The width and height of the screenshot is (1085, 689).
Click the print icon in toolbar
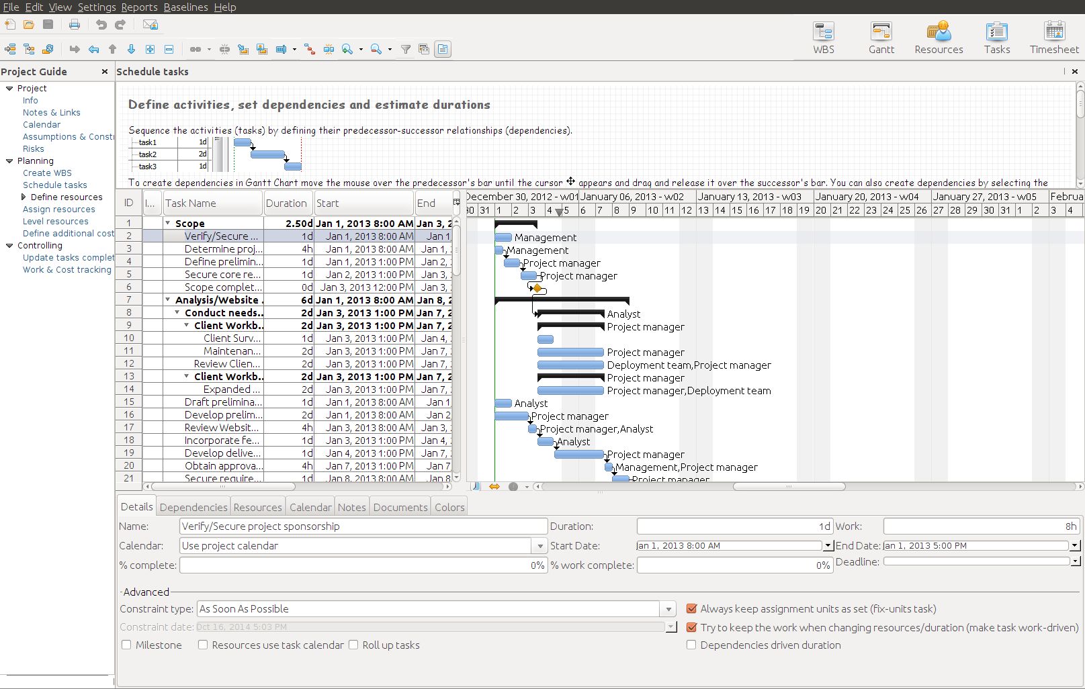click(x=75, y=25)
